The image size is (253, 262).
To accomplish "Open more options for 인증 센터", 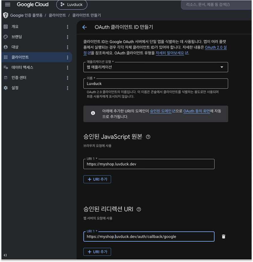I will [68, 78].
